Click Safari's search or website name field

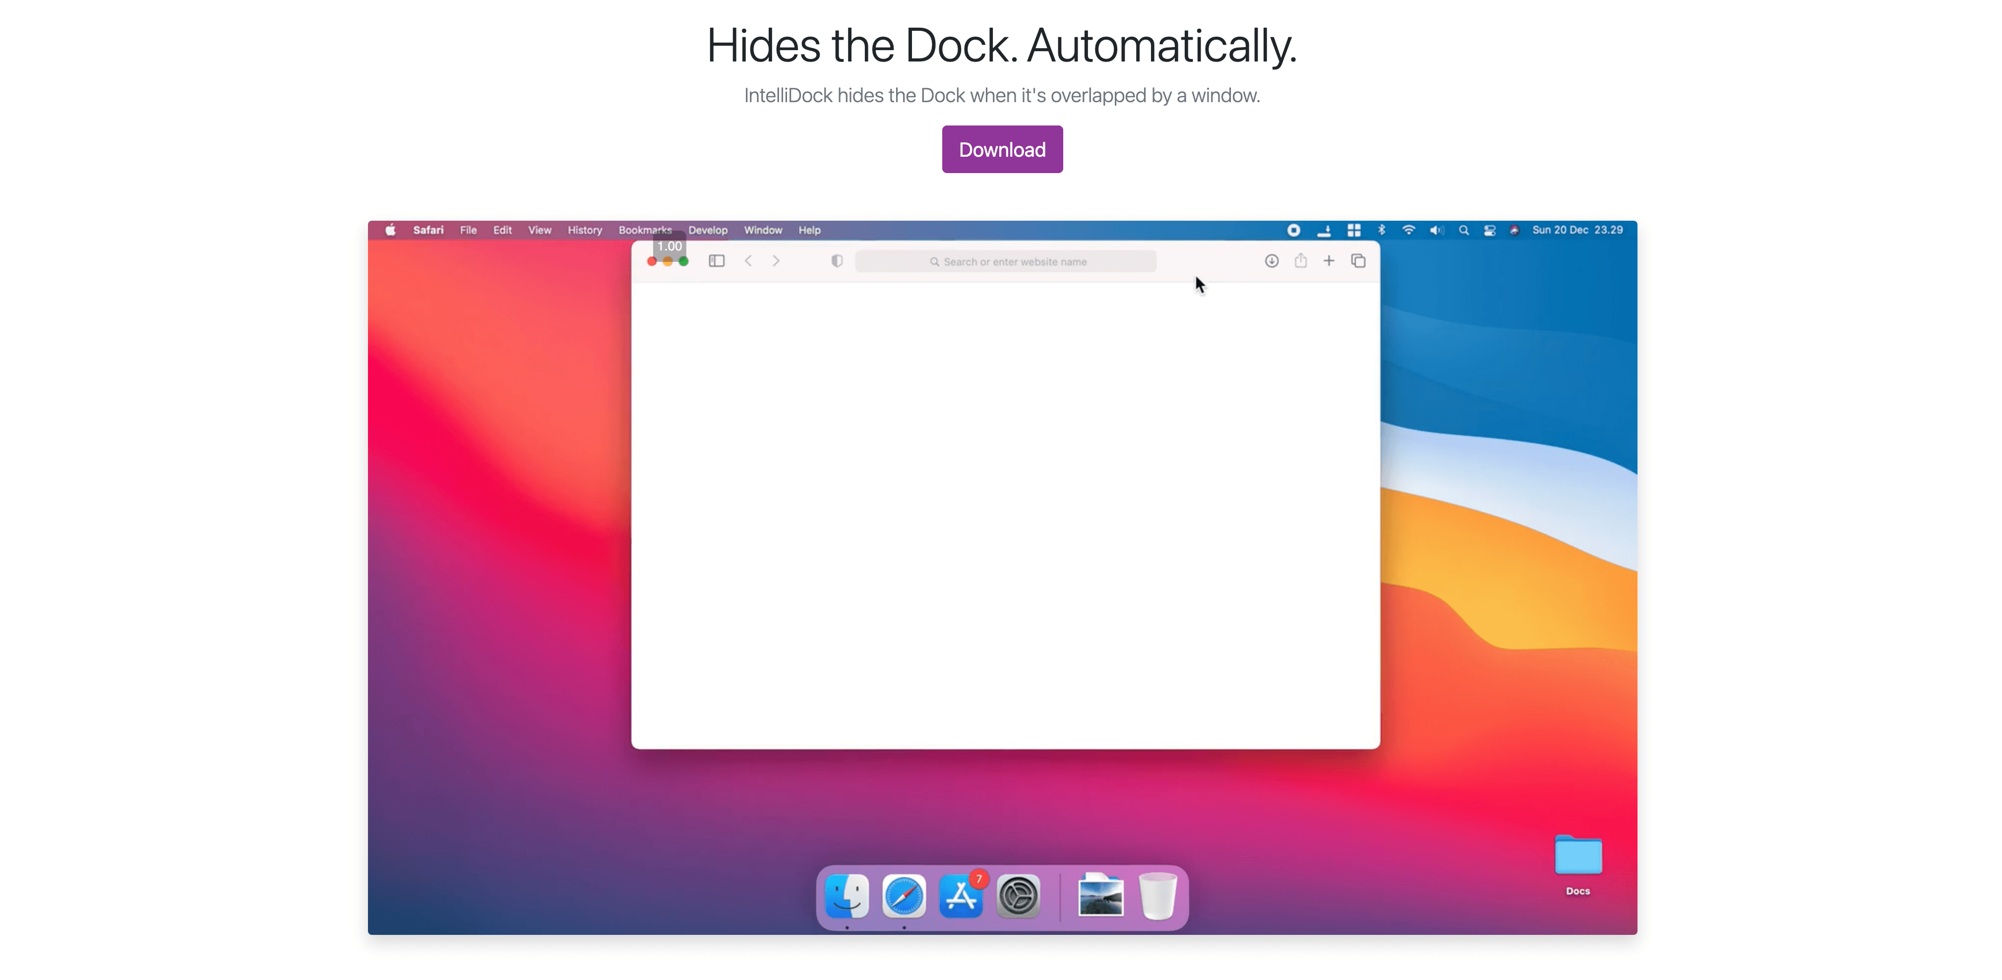pyautogui.click(x=1006, y=261)
